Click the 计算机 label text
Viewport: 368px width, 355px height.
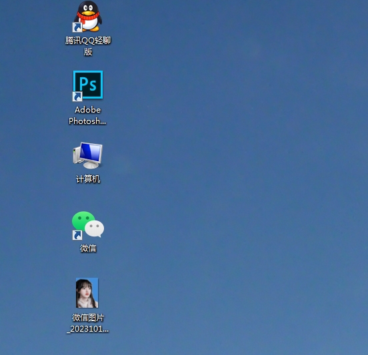[x=88, y=179]
